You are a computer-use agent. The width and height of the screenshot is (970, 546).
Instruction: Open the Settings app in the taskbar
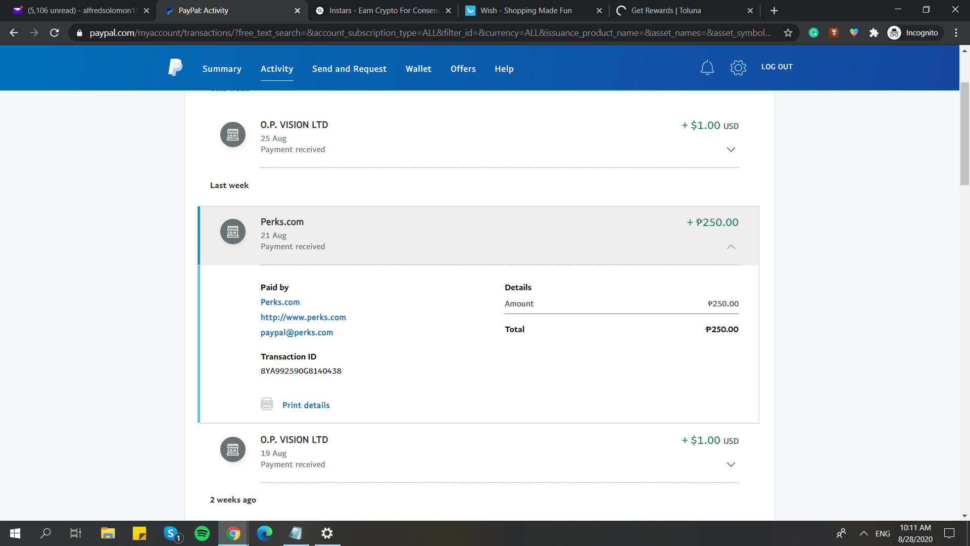(x=327, y=533)
